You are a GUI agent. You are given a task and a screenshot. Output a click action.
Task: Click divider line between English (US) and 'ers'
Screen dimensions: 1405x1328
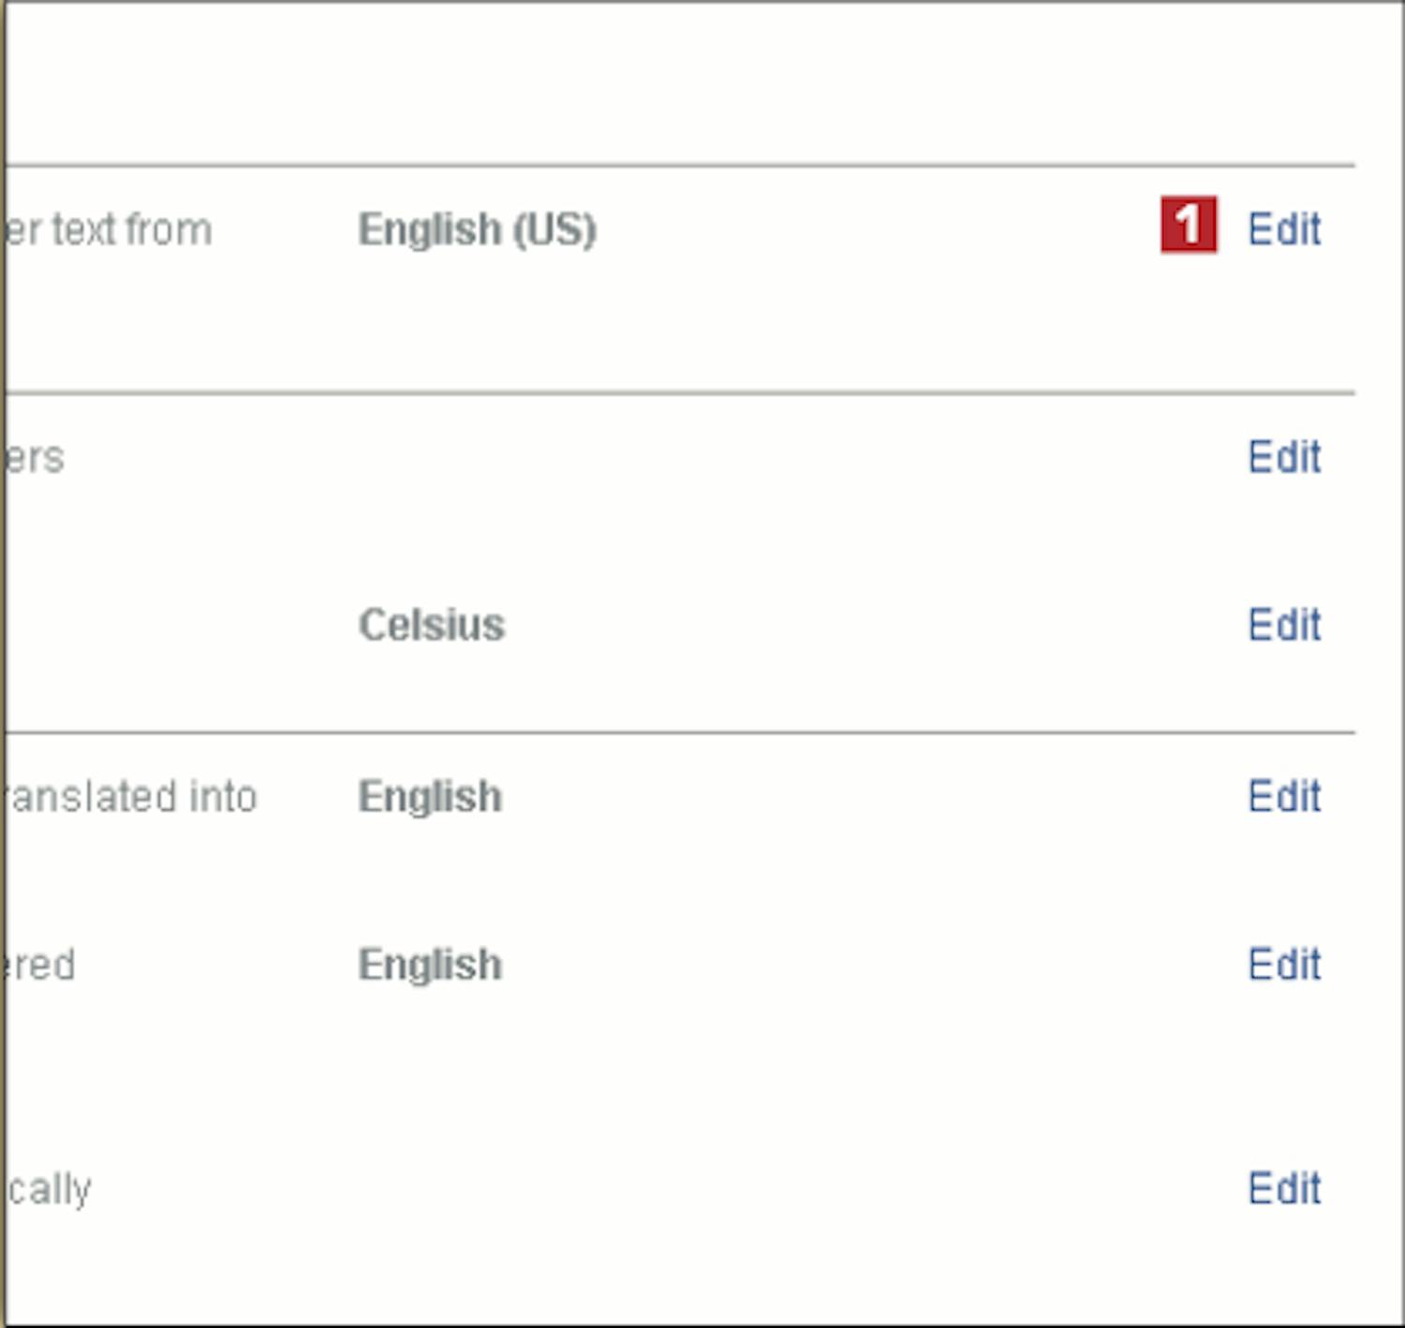pyautogui.click(x=680, y=393)
